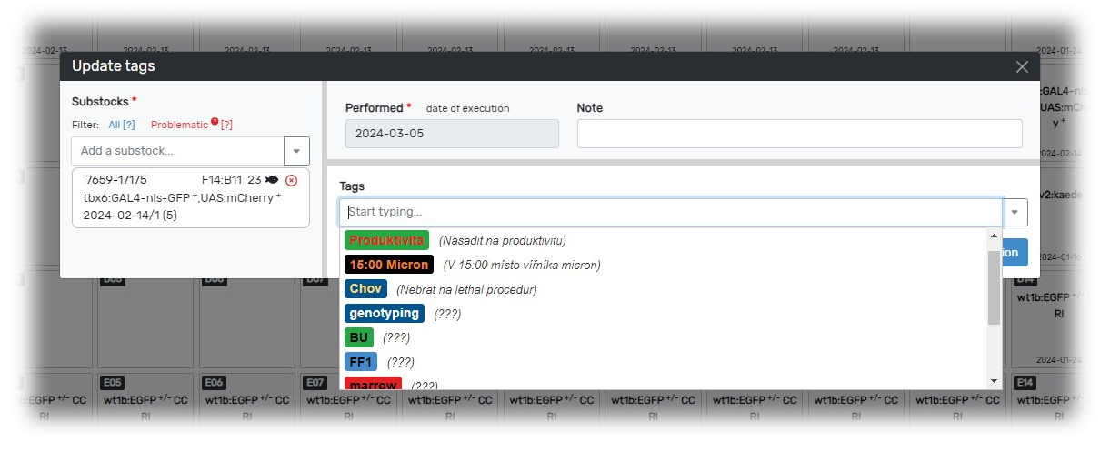1110x452 pixels.
Task: Apply the All substock filter
Action: coord(115,125)
